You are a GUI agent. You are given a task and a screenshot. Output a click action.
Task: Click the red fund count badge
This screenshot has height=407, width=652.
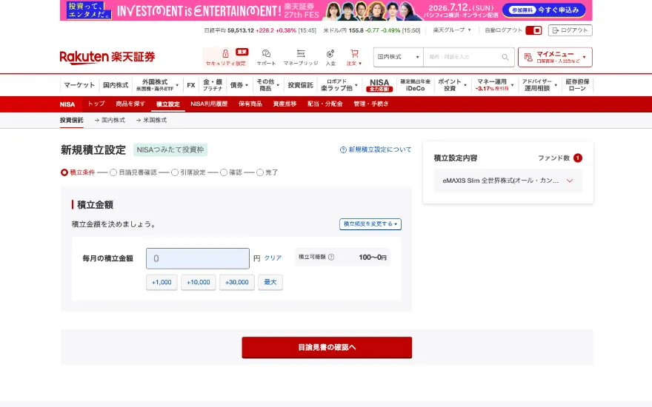point(578,158)
